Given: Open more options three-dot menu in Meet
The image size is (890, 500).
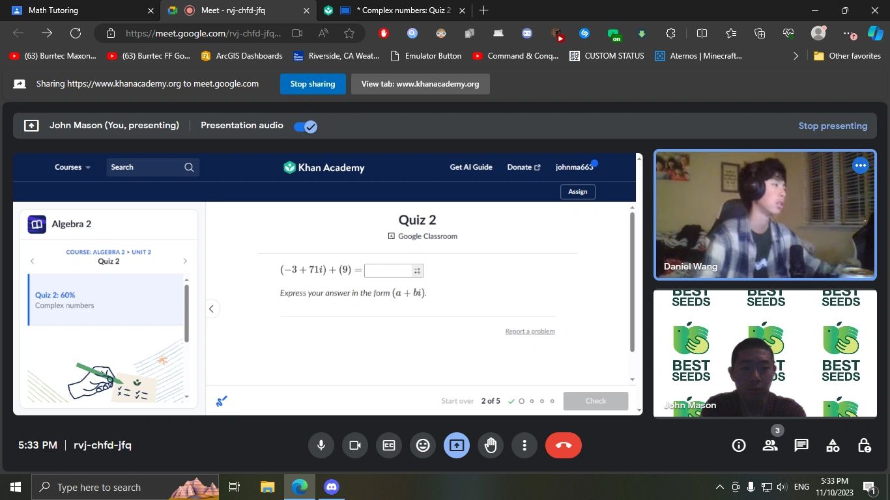Looking at the screenshot, I should point(524,445).
